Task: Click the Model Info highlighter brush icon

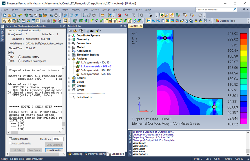Action: (x=97, y=31)
